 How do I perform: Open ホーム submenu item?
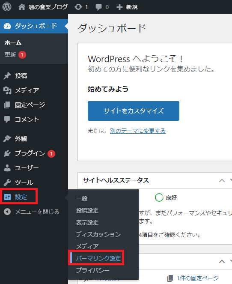13,43
